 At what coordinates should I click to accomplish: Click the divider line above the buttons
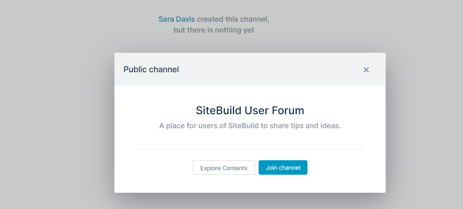pyautogui.click(x=250, y=149)
